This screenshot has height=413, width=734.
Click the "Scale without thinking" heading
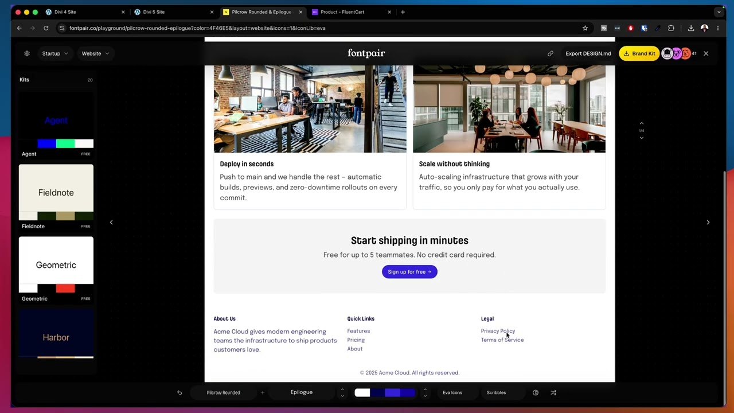tap(454, 164)
